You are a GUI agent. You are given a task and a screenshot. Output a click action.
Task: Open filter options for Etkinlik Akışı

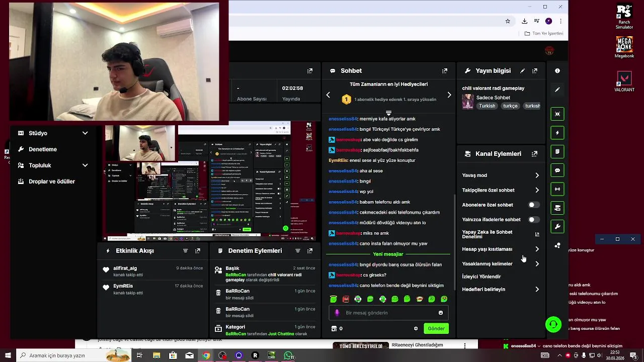pos(185,250)
